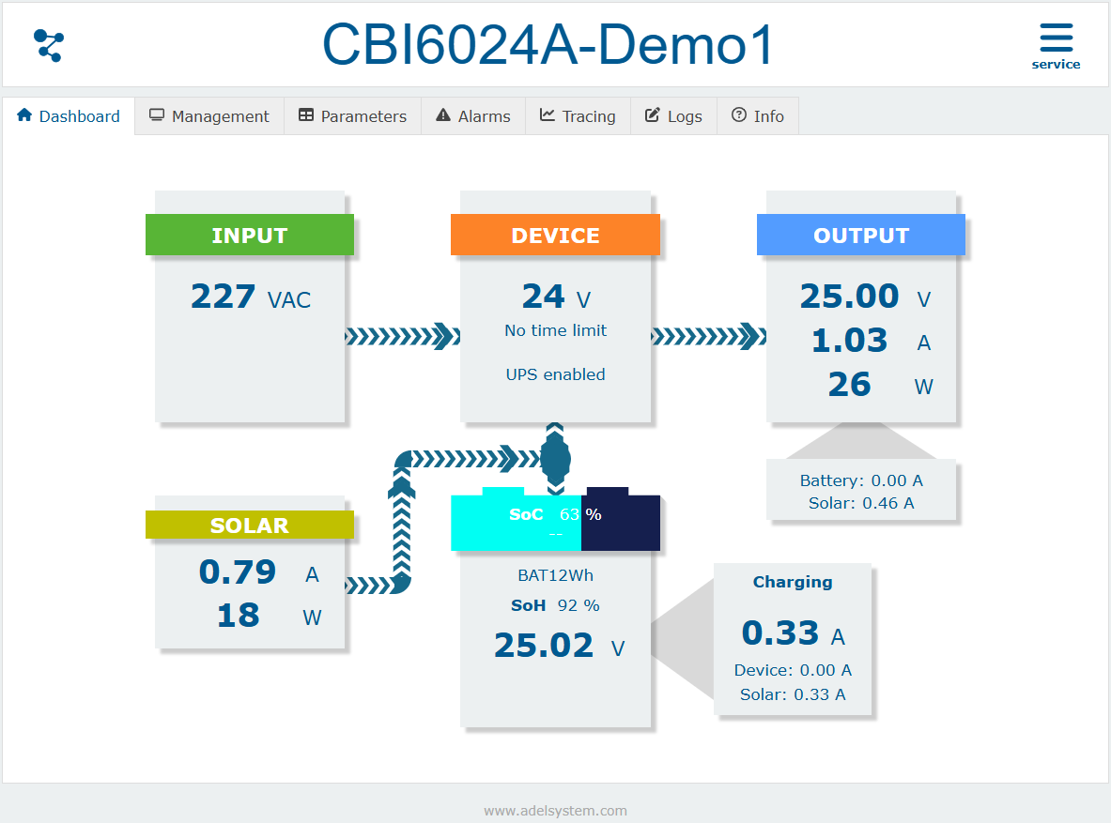Open the service hamburger menu
Viewport: 1111px width, 823px height.
click(x=1056, y=46)
